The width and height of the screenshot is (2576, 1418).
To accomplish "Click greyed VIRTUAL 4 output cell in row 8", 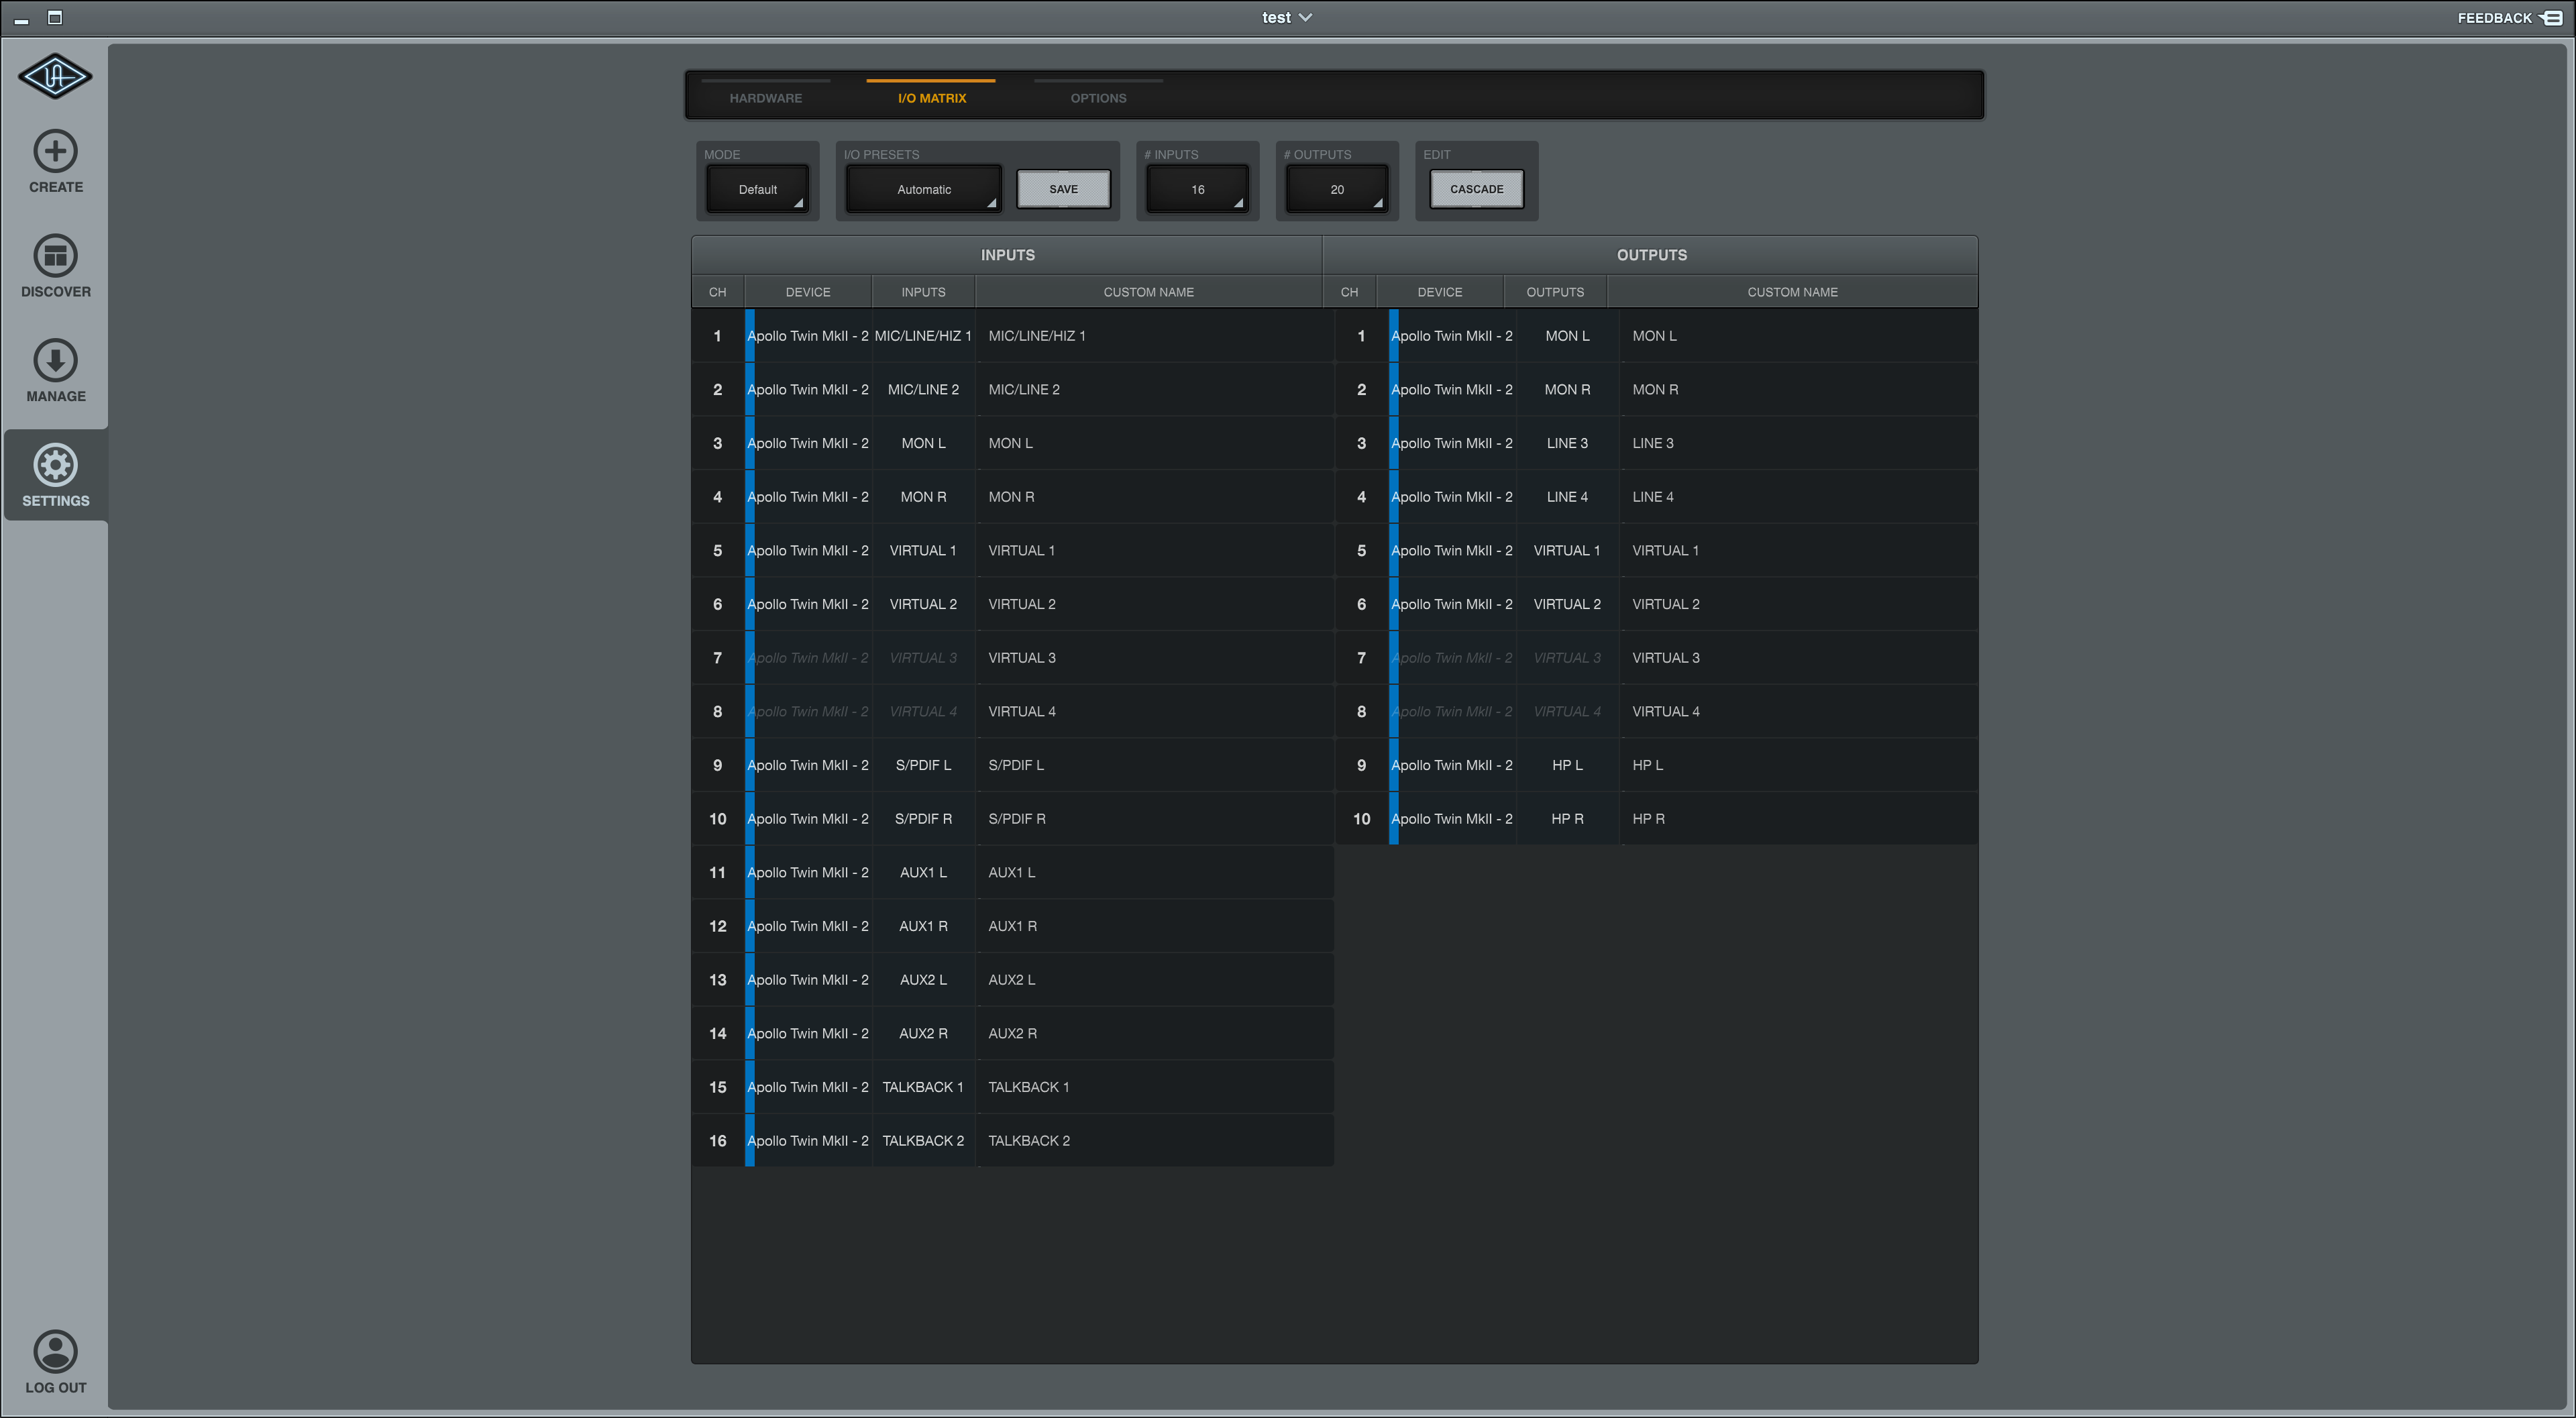I will tap(1567, 712).
